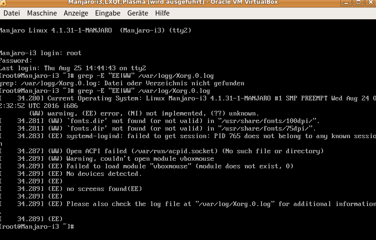Click the VirtualBox window icon in title bar

3,3
